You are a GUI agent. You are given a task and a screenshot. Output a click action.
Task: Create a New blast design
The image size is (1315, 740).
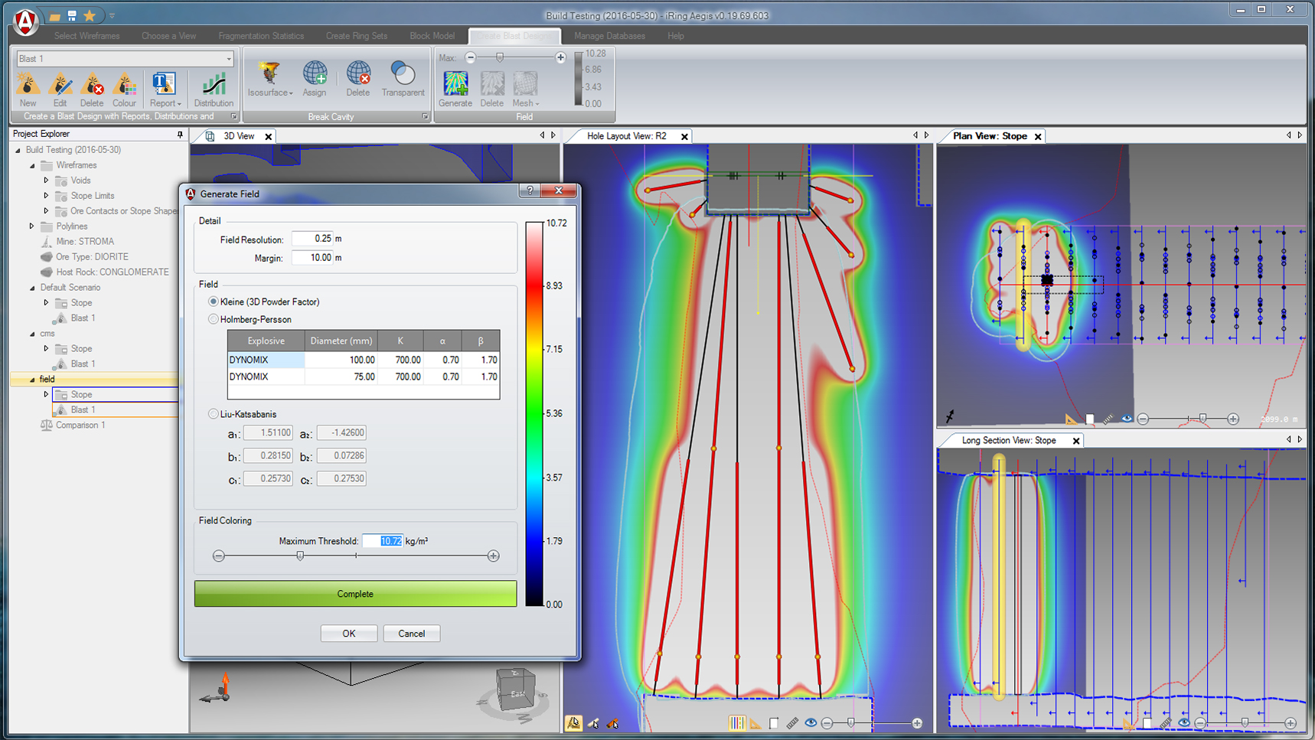[x=28, y=88]
